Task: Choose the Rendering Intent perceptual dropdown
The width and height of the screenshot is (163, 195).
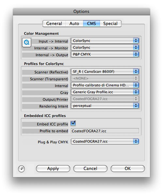Action: [x=105, y=106]
